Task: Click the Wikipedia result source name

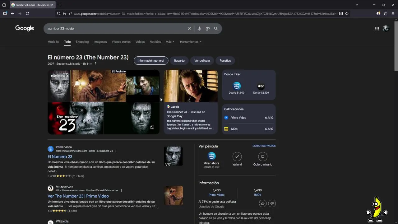Action: 62,222
